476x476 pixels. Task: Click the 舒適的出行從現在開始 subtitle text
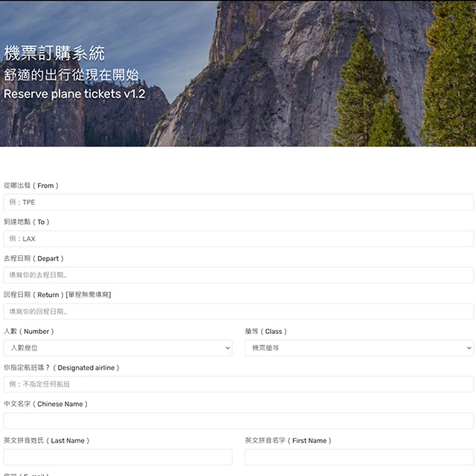click(71, 74)
